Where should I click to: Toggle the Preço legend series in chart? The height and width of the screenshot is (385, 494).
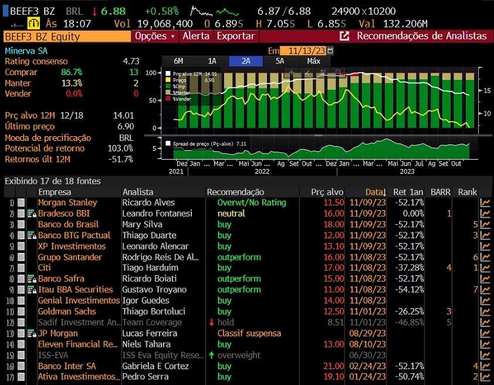coord(168,79)
